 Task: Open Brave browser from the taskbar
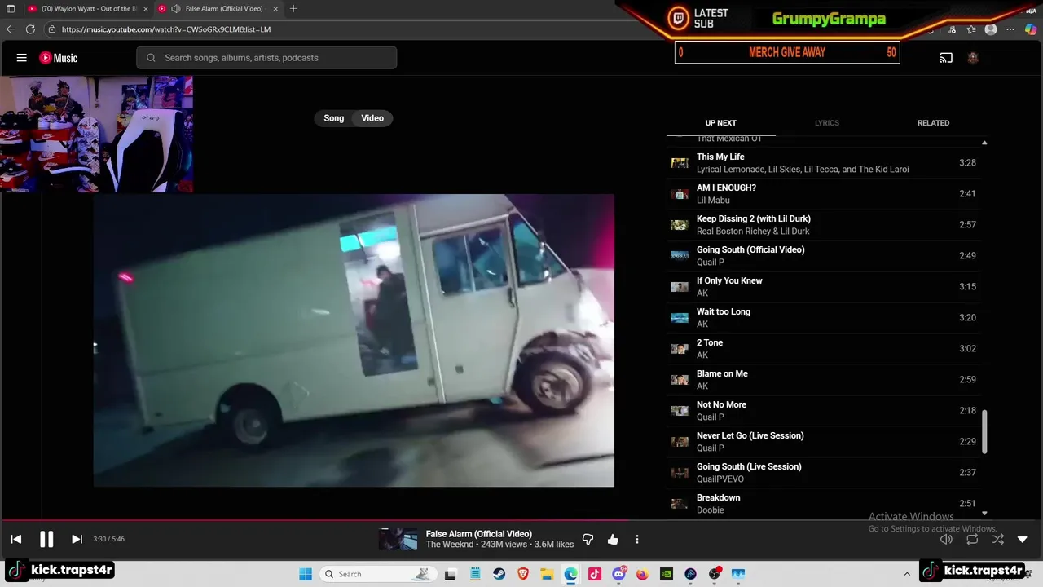pos(522,574)
